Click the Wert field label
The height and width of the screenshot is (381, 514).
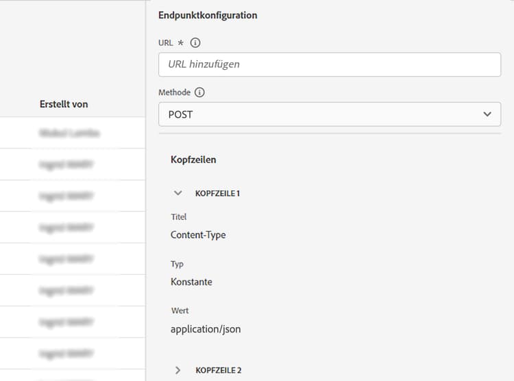click(x=180, y=311)
